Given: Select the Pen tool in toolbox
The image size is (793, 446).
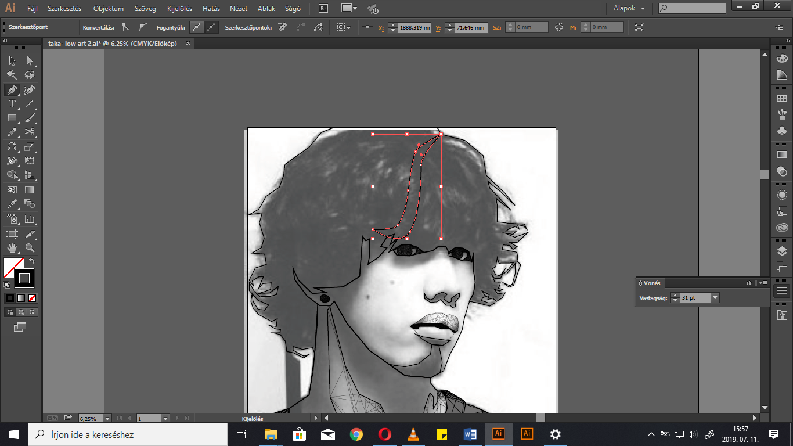Looking at the screenshot, I should tap(12, 89).
